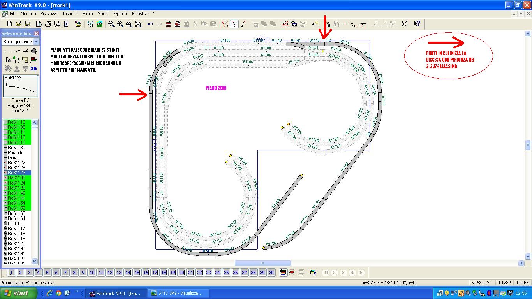
Task: Toggle layer 25 button
Action: (x=226, y=273)
